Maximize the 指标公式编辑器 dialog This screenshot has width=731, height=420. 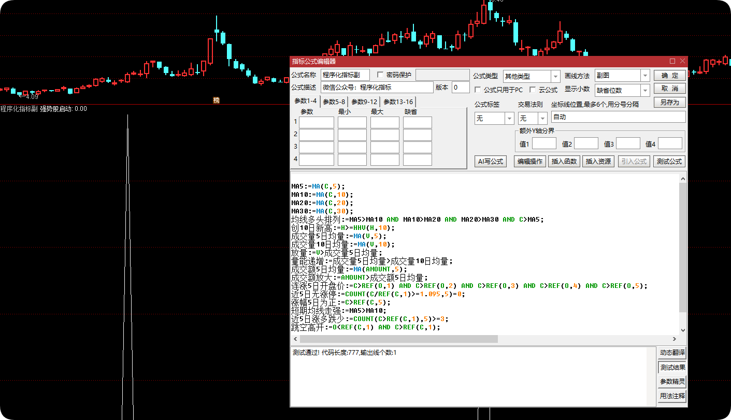coord(672,61)
